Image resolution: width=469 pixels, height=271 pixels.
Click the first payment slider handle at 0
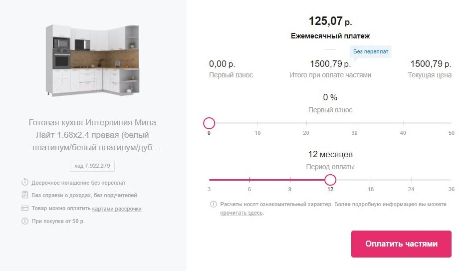(209, 123)
